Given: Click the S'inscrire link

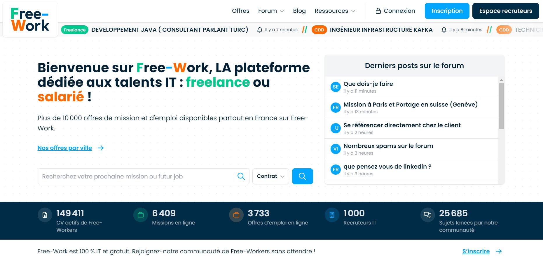Looking at the screenshot, I should (x=476, y=251).
